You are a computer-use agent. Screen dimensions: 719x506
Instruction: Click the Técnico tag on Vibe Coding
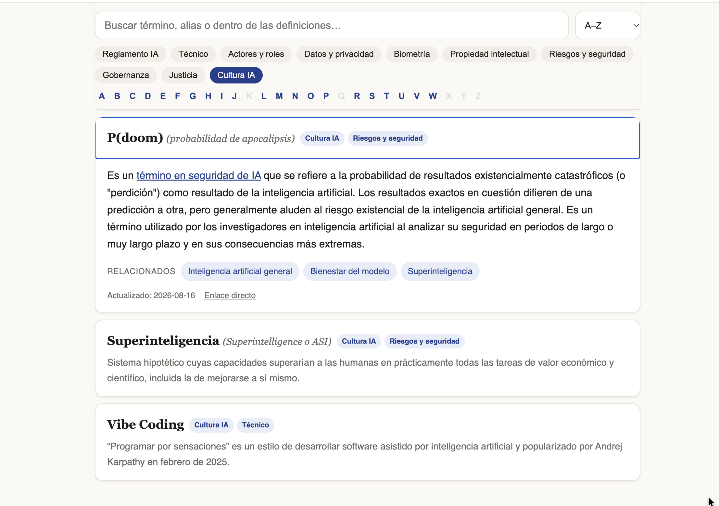click(x=256, y=425)
